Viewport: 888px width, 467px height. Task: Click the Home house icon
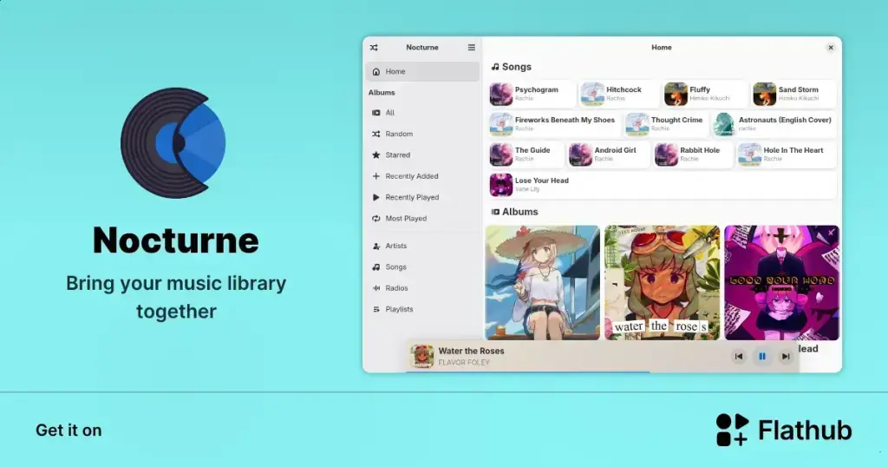(376, 71)
